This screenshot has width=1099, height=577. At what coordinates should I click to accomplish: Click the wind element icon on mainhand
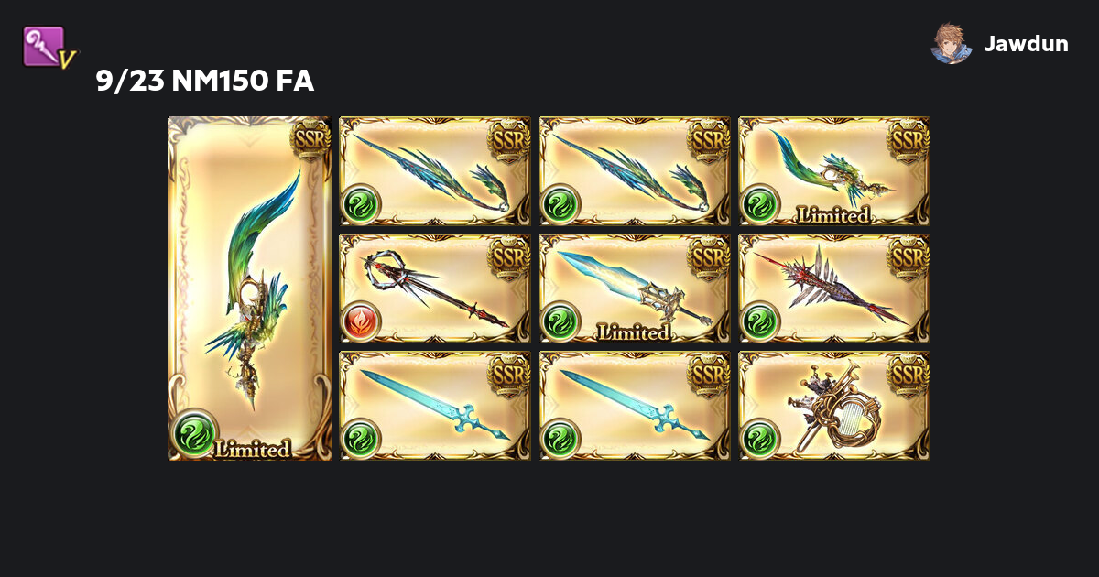[195, 432]
